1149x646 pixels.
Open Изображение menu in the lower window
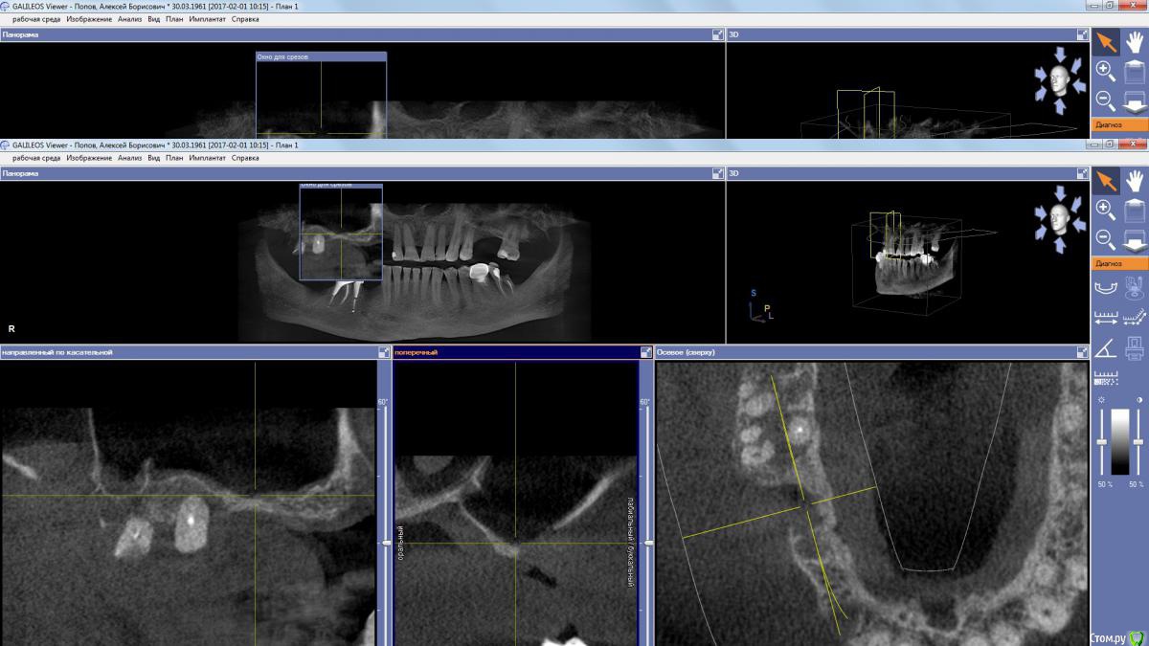coord(89,158)
